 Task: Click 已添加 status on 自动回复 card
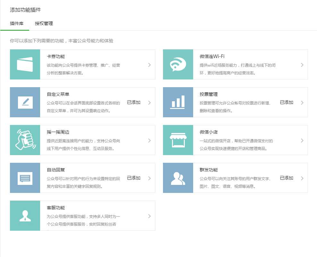(x=134, y=178)
